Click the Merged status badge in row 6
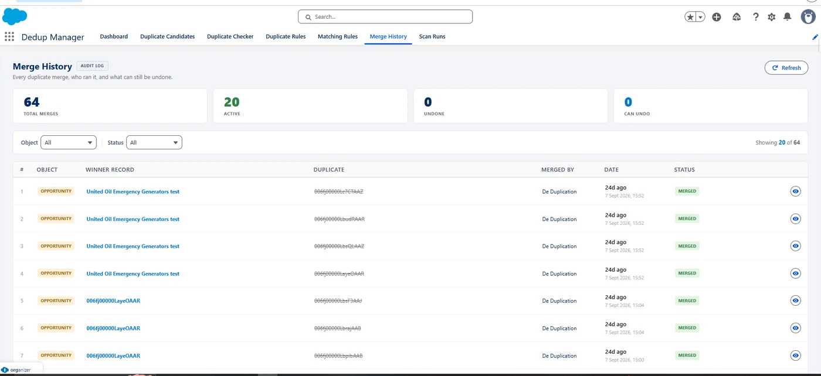 coord(687,328)
